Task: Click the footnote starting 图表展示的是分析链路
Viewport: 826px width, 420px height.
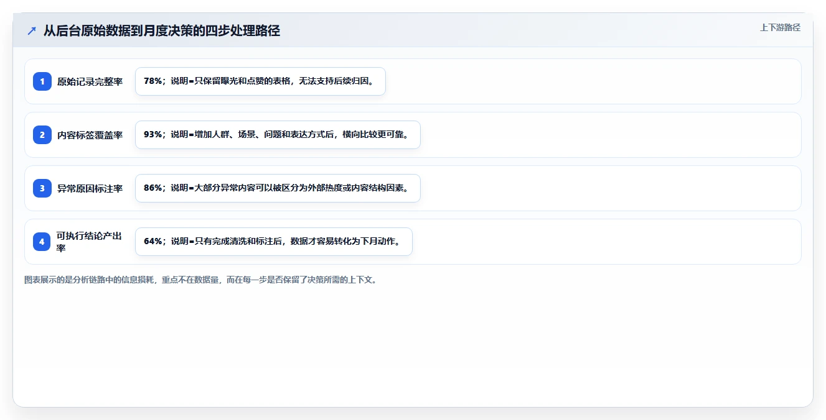Action: pyautogui.click(x=200, y=280)
